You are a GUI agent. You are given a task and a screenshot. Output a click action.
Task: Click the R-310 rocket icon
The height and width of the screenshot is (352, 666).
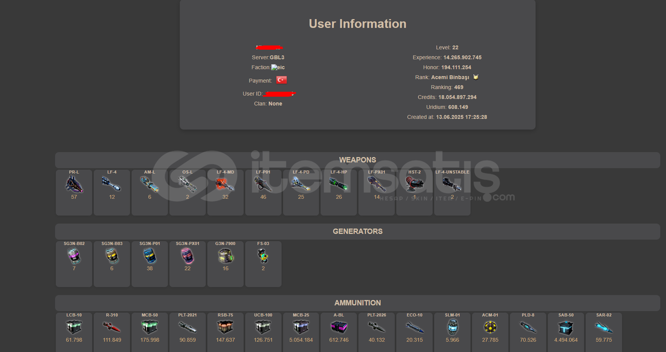point(112,327)
